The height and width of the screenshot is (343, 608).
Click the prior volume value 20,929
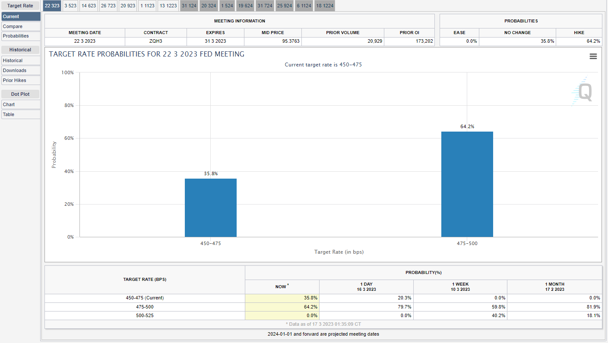click(x=374, y=41)
